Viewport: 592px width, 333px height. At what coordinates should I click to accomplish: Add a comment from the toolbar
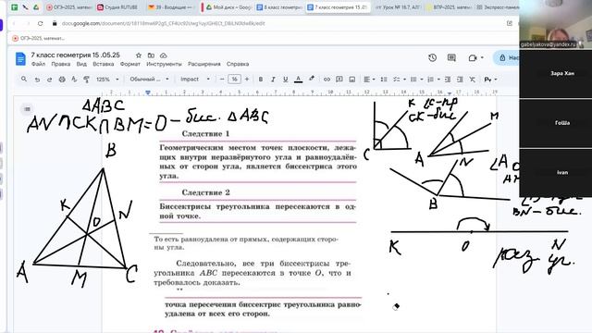[339, 80]
